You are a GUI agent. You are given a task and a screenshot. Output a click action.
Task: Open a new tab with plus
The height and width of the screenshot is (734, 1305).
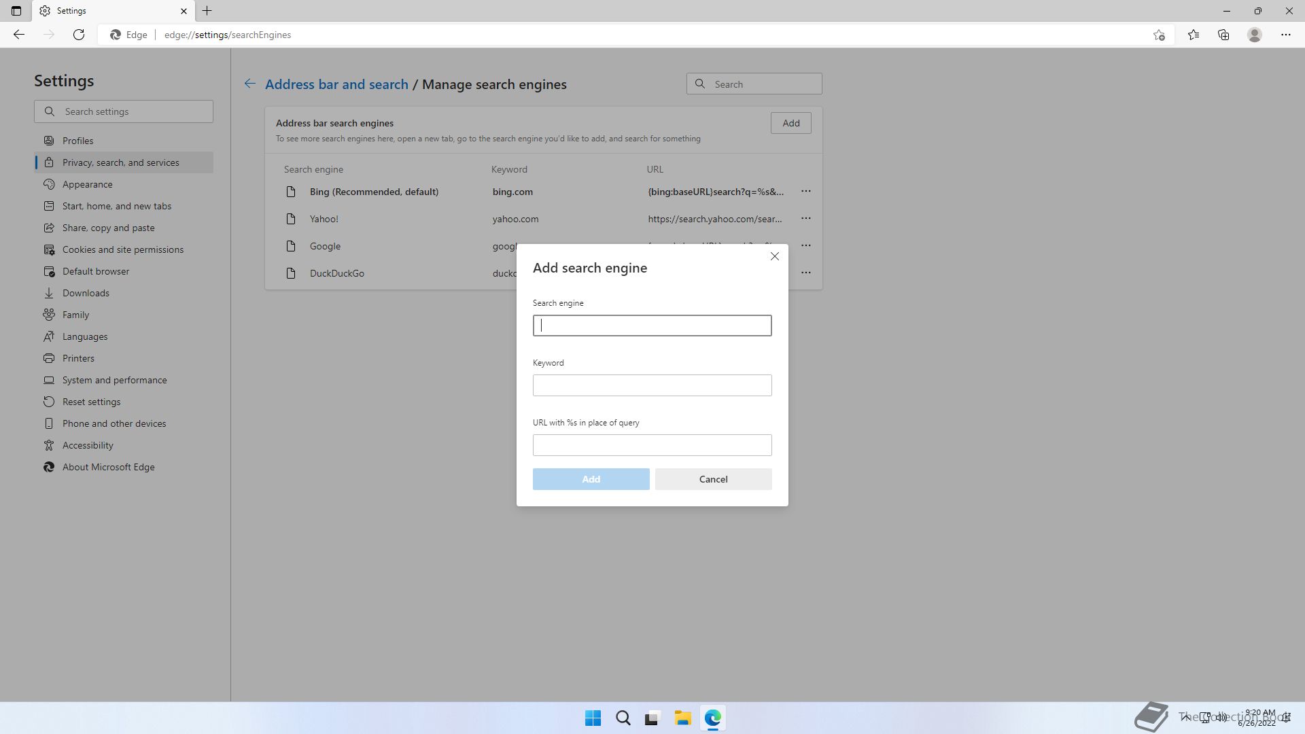tap(207, 11)
